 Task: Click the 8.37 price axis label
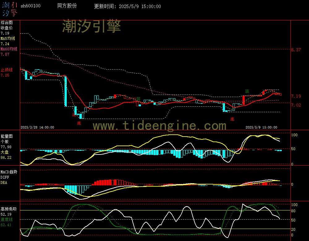(296, 50)
